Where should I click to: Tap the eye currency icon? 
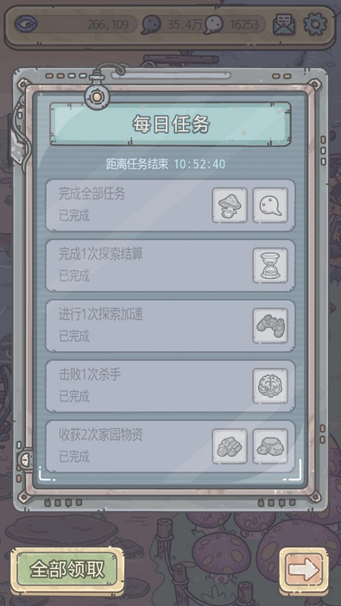(26, 24)
